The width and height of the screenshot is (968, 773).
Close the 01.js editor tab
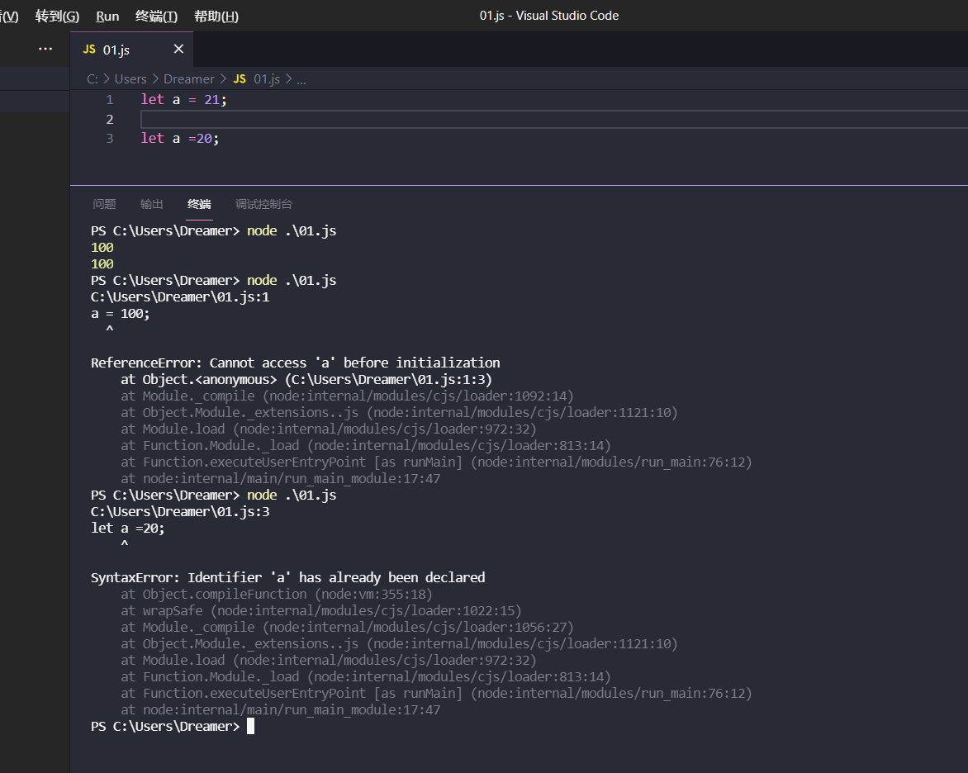click(178, 49)
